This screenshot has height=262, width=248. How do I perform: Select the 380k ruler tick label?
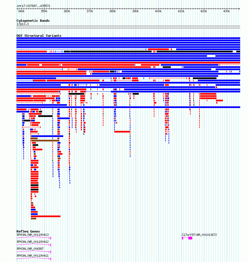113,11
